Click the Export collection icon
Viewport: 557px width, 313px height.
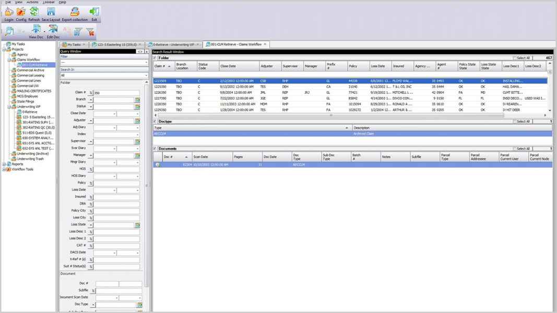pos(75,13)
